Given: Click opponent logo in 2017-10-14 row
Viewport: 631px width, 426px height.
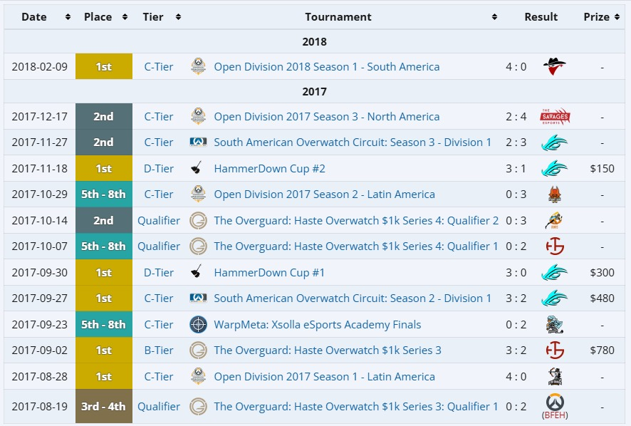Looking at the screenshot, I should coord(554,220).
